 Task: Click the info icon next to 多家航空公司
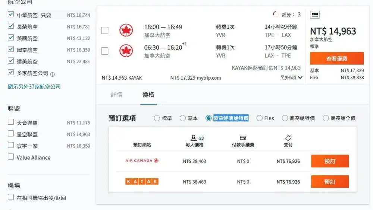[x=52, y=74]
